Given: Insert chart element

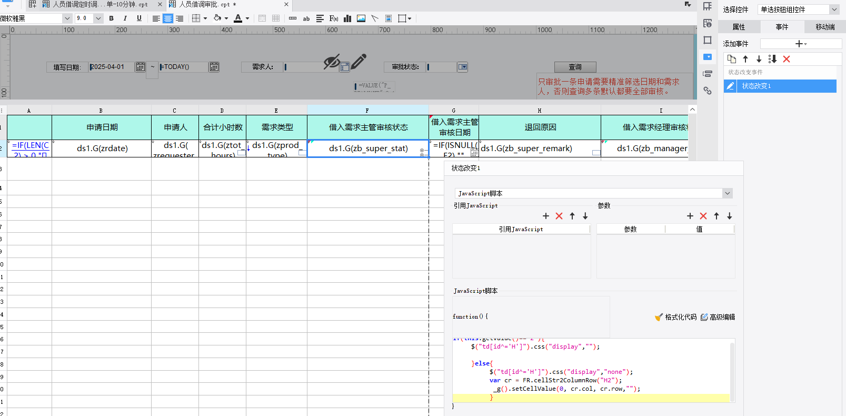Looking at the screenshot, I should (x=347, y=18).
